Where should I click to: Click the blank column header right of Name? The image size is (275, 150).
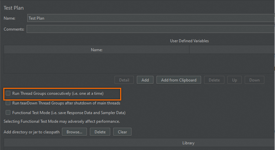tap(232, 50)
